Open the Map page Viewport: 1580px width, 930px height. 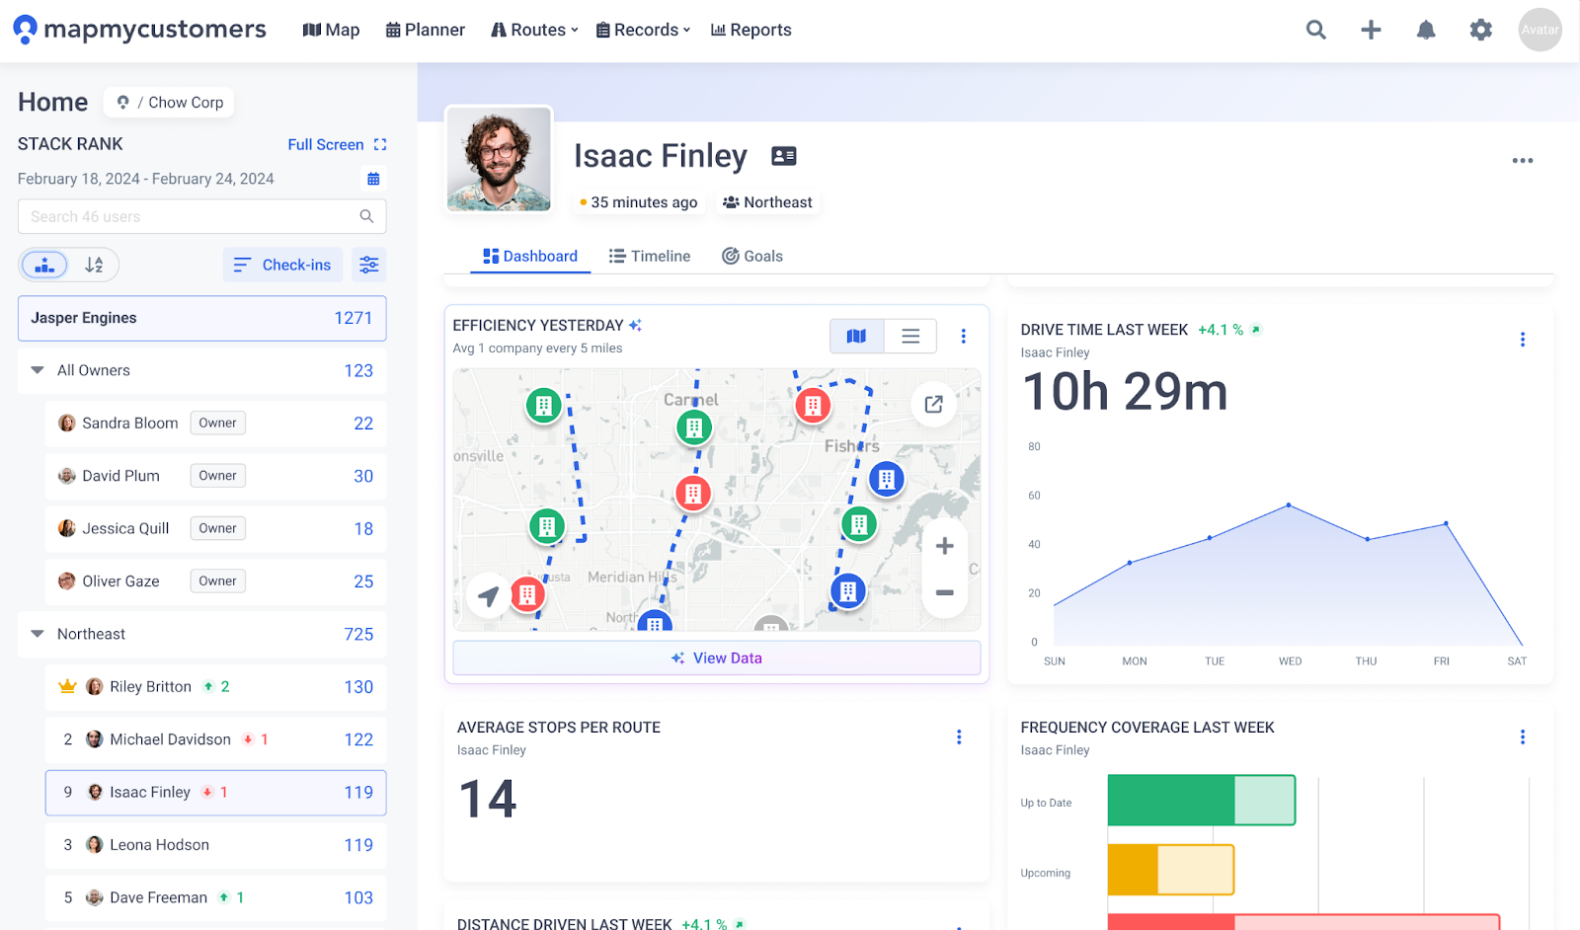coord(331,30)
